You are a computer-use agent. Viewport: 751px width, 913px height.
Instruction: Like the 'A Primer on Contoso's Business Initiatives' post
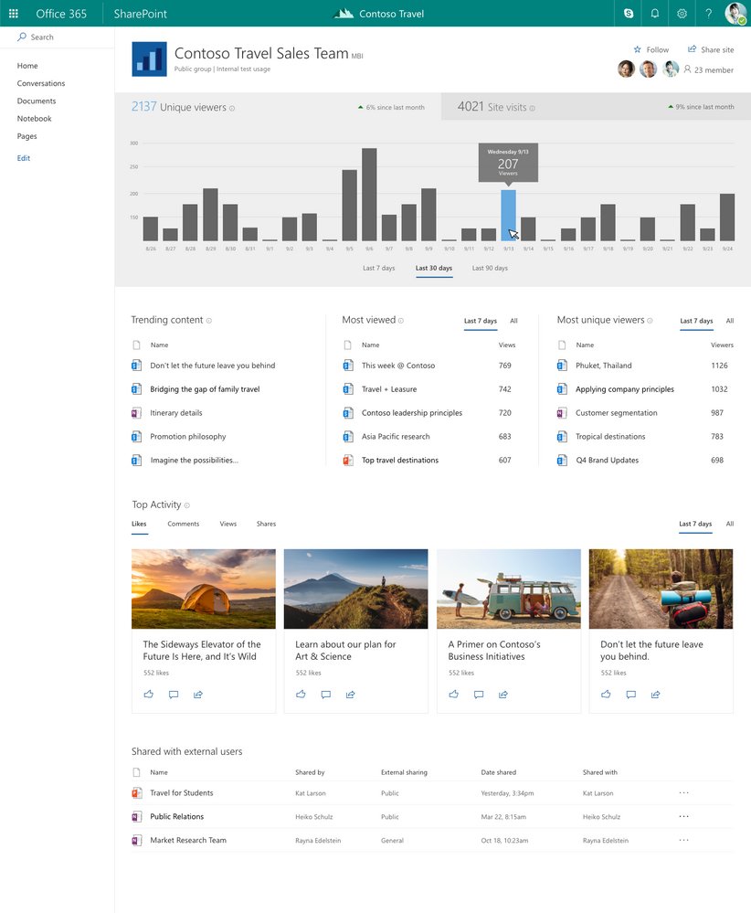click(x=453, y=695)
